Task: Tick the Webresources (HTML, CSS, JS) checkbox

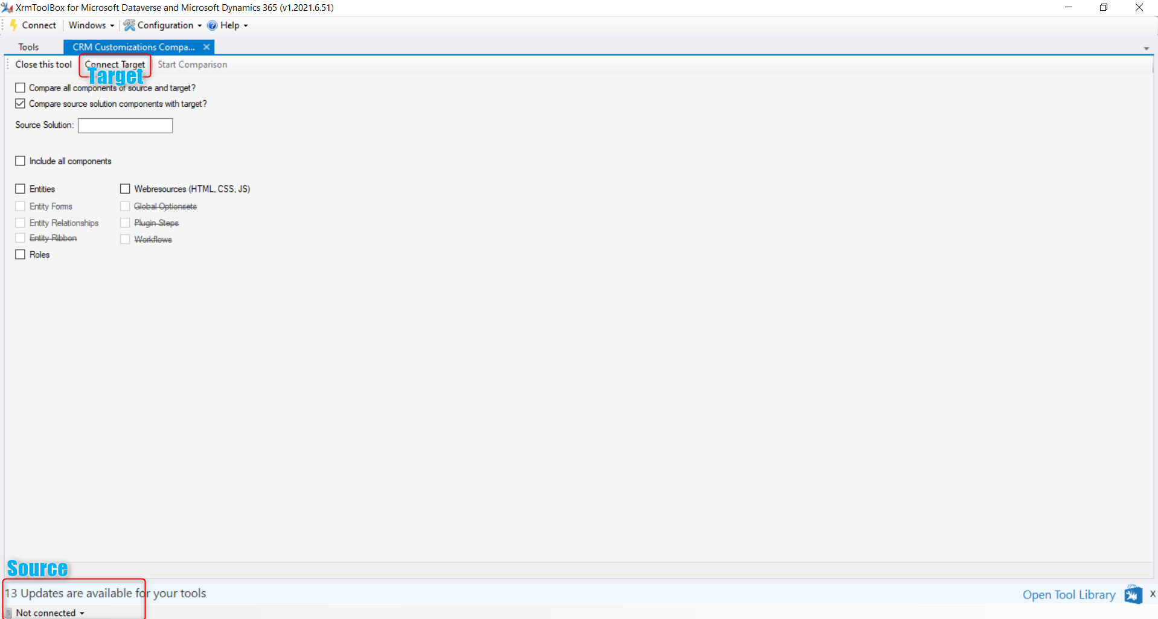Action: [x=125, y=189]
